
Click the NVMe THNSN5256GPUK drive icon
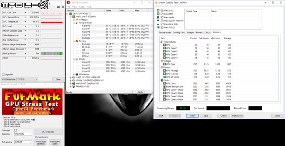74,80
